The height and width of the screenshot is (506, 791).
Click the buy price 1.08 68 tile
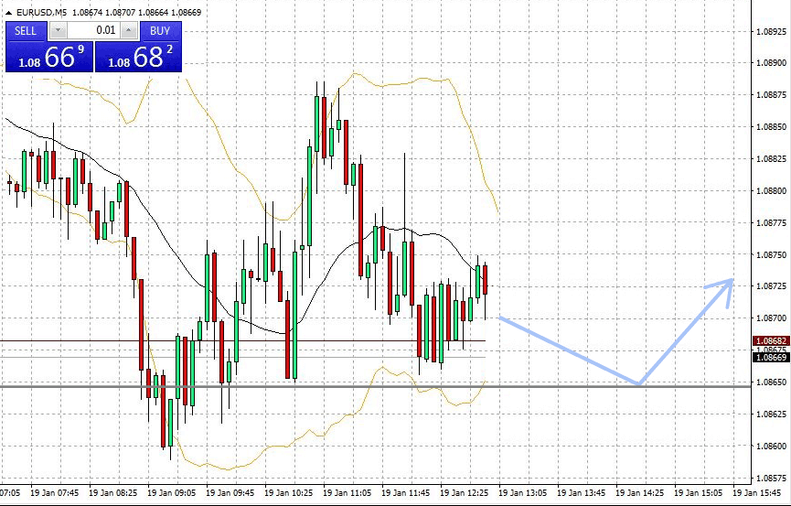[x=139, y=57]
